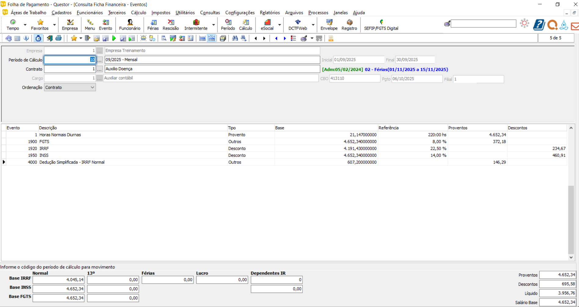Open the Funcionário toolbar icon
This screenshot has width=579, height=307.
(x=130, y=24)
